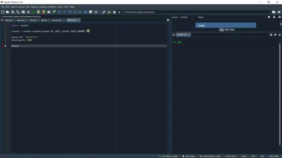Open the Debug menu
The image size is (282, 158).
[x=34, y=7]
